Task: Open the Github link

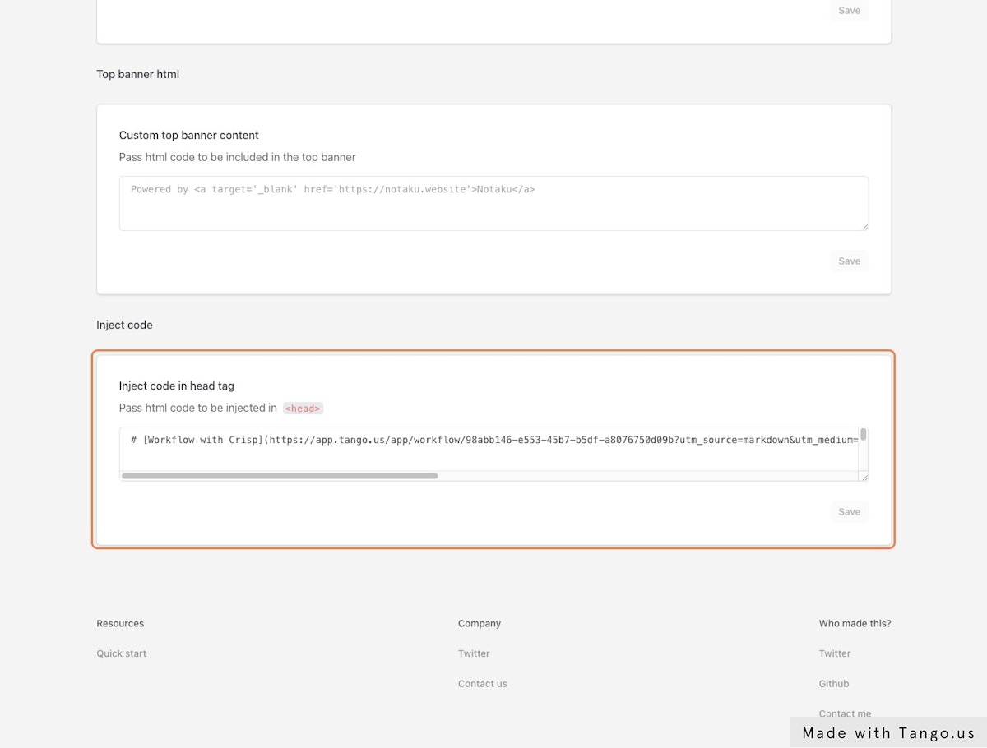Action: click(834, 684)
